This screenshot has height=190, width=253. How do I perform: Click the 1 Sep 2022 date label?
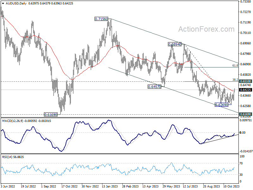click(x=49, y=187)
